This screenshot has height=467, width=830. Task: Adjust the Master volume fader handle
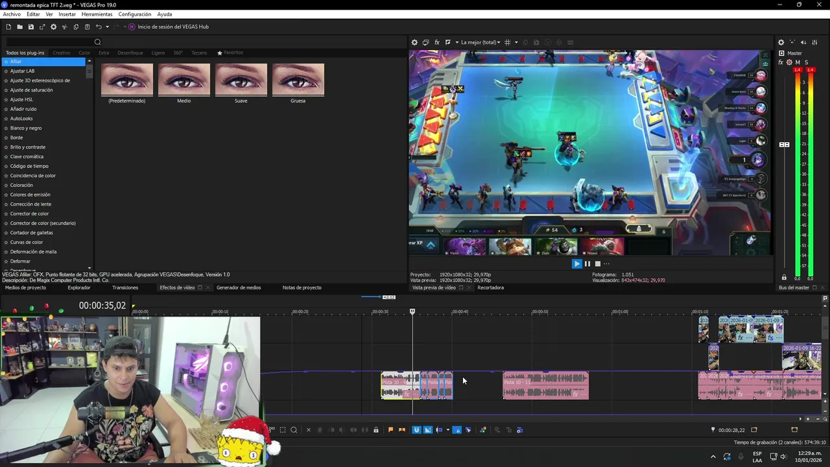click(784, 145)
